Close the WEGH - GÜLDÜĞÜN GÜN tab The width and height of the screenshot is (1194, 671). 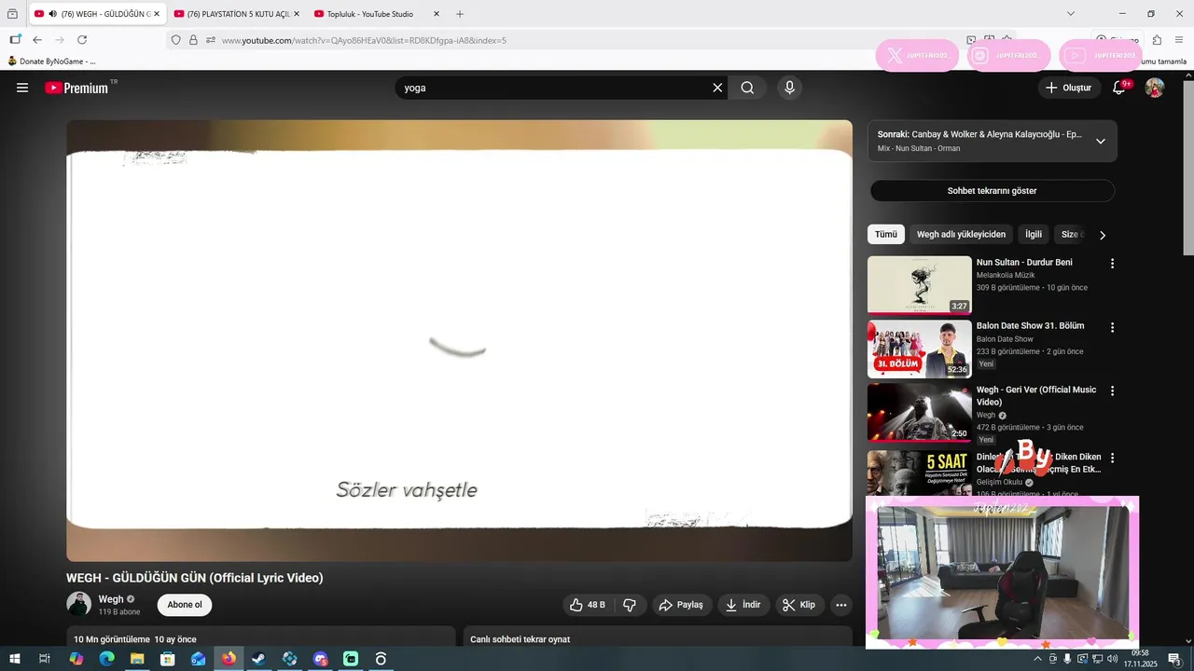(157, 14)
